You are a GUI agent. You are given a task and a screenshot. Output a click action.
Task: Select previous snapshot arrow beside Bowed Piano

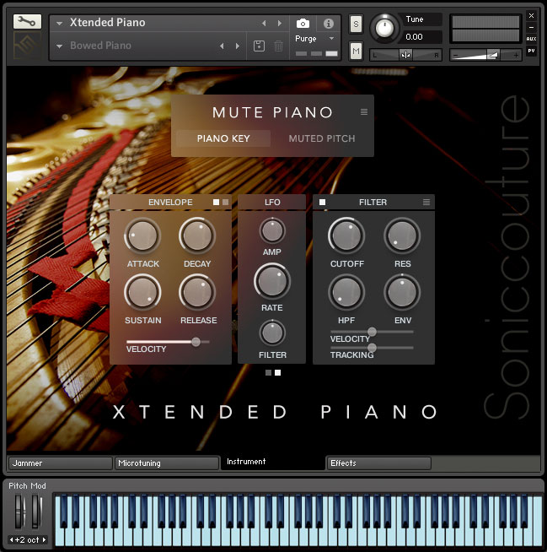(222, 46)
